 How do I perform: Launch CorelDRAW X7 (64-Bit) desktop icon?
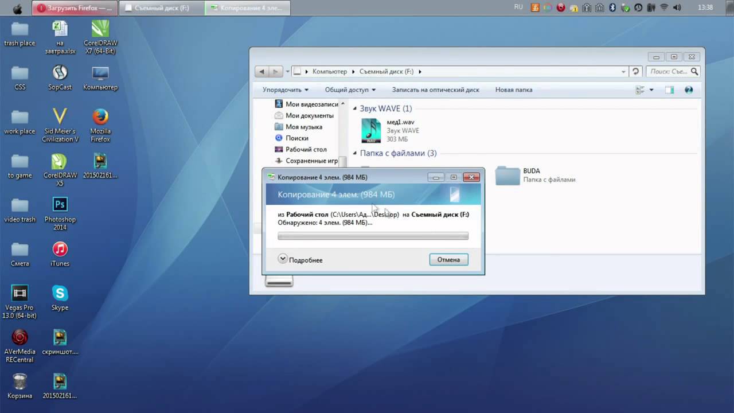[100, 37]
